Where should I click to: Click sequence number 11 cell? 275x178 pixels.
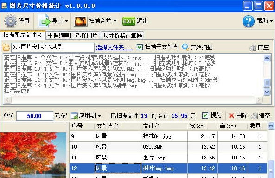click(82, 158)
